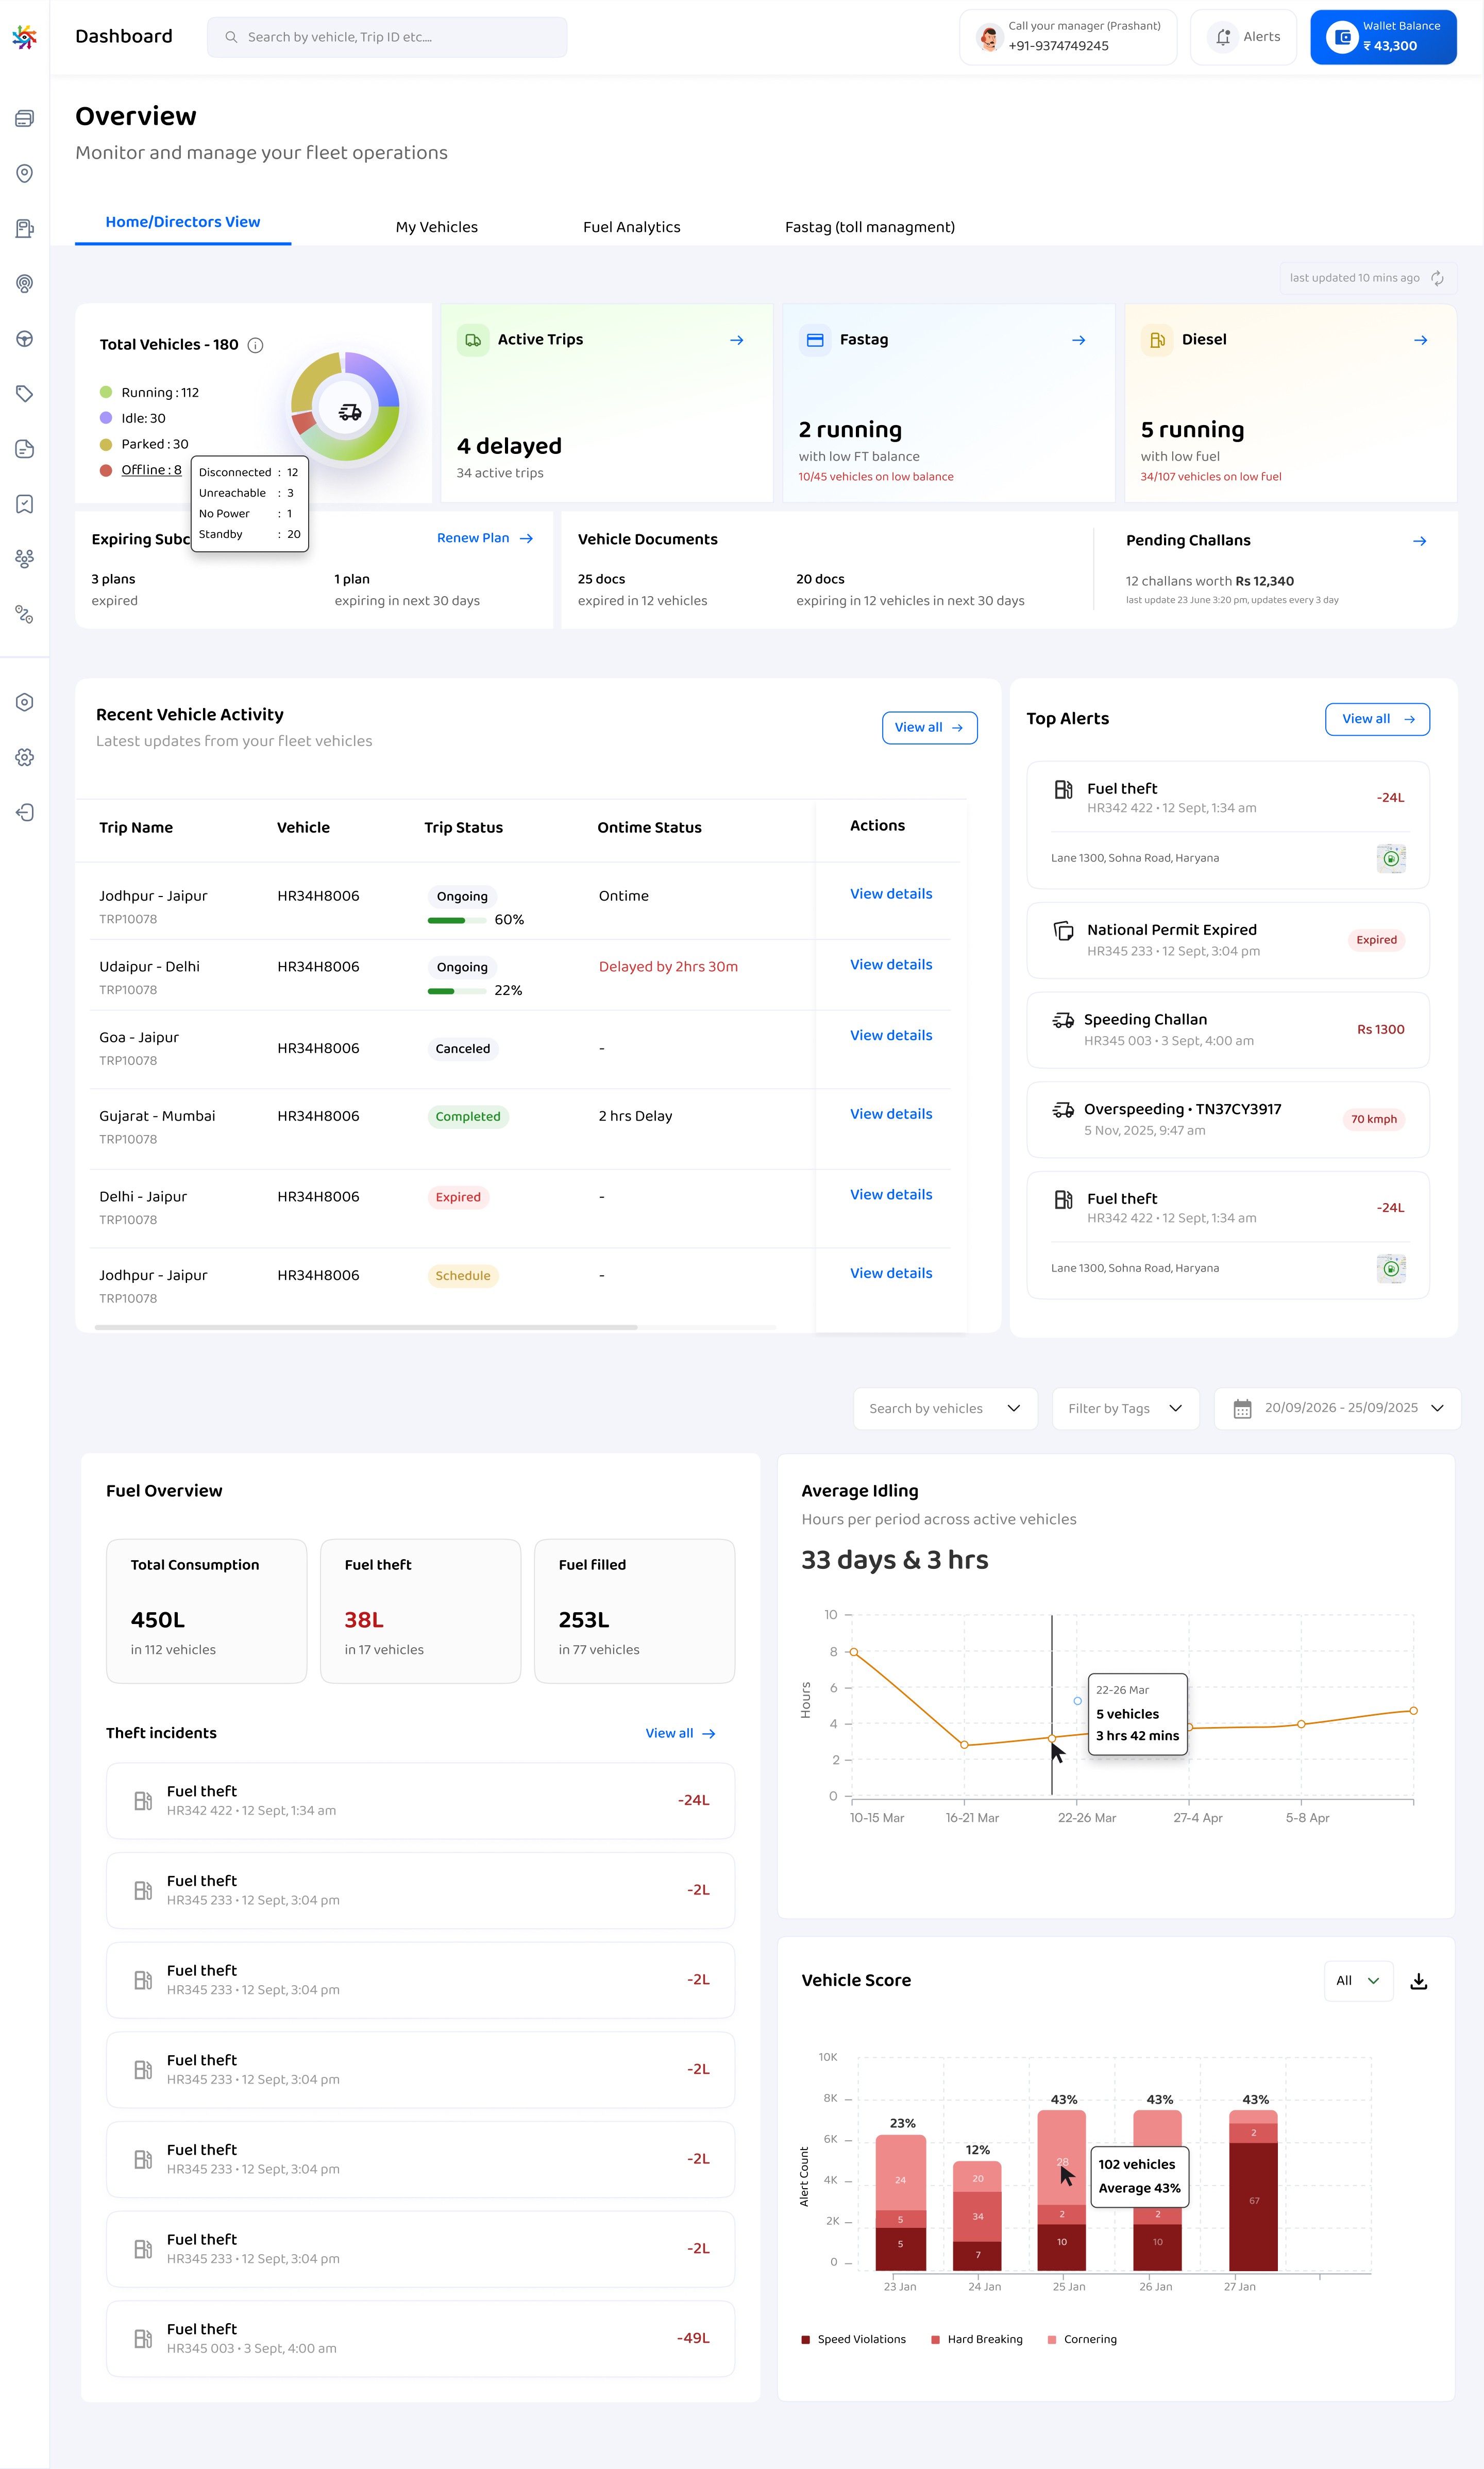Click manager avatar in call card
The width and height of the screenshot is (1484, 2469).
click(x=989, y=38)
